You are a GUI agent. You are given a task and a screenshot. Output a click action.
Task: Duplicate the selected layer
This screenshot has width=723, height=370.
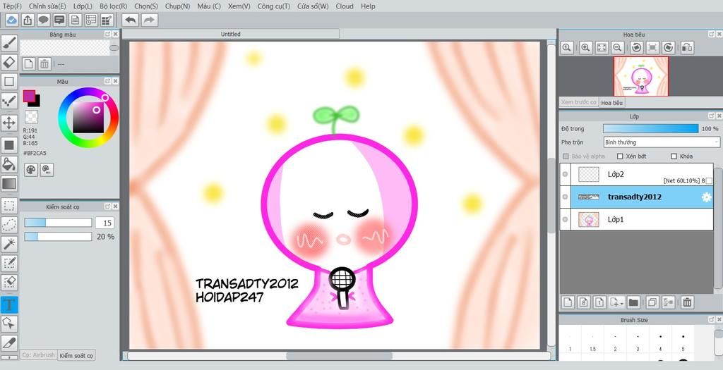coord(652,302)
